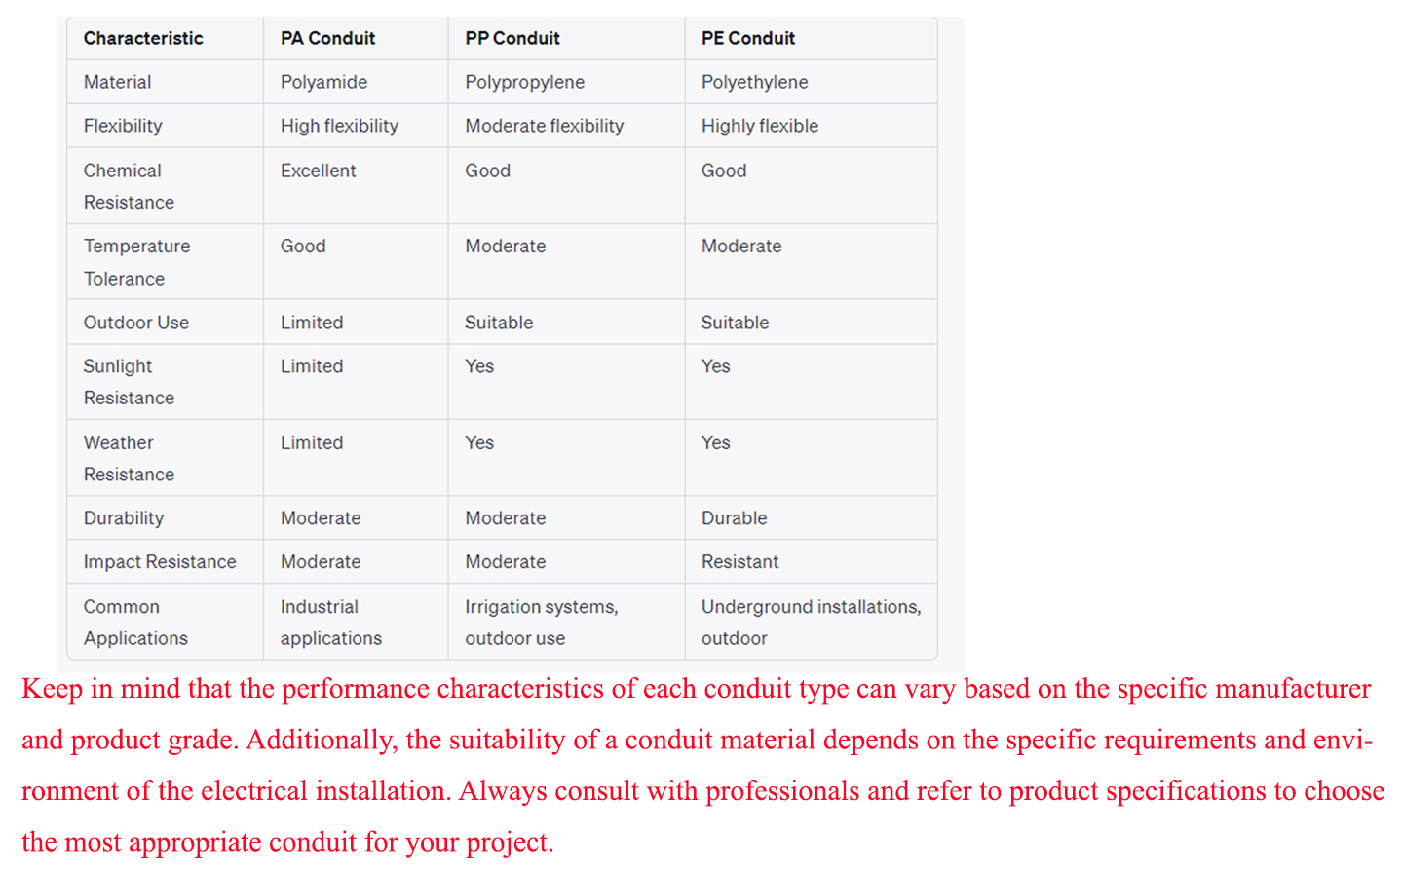
Task: Select the PE Conduit column header
Action: pos(748,39)
